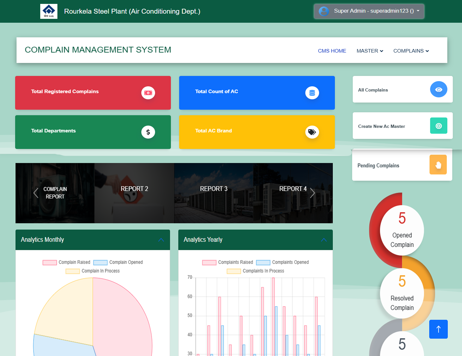
Task: Click the hand icon for Pending Complains
Action: [x=438, y=165]
